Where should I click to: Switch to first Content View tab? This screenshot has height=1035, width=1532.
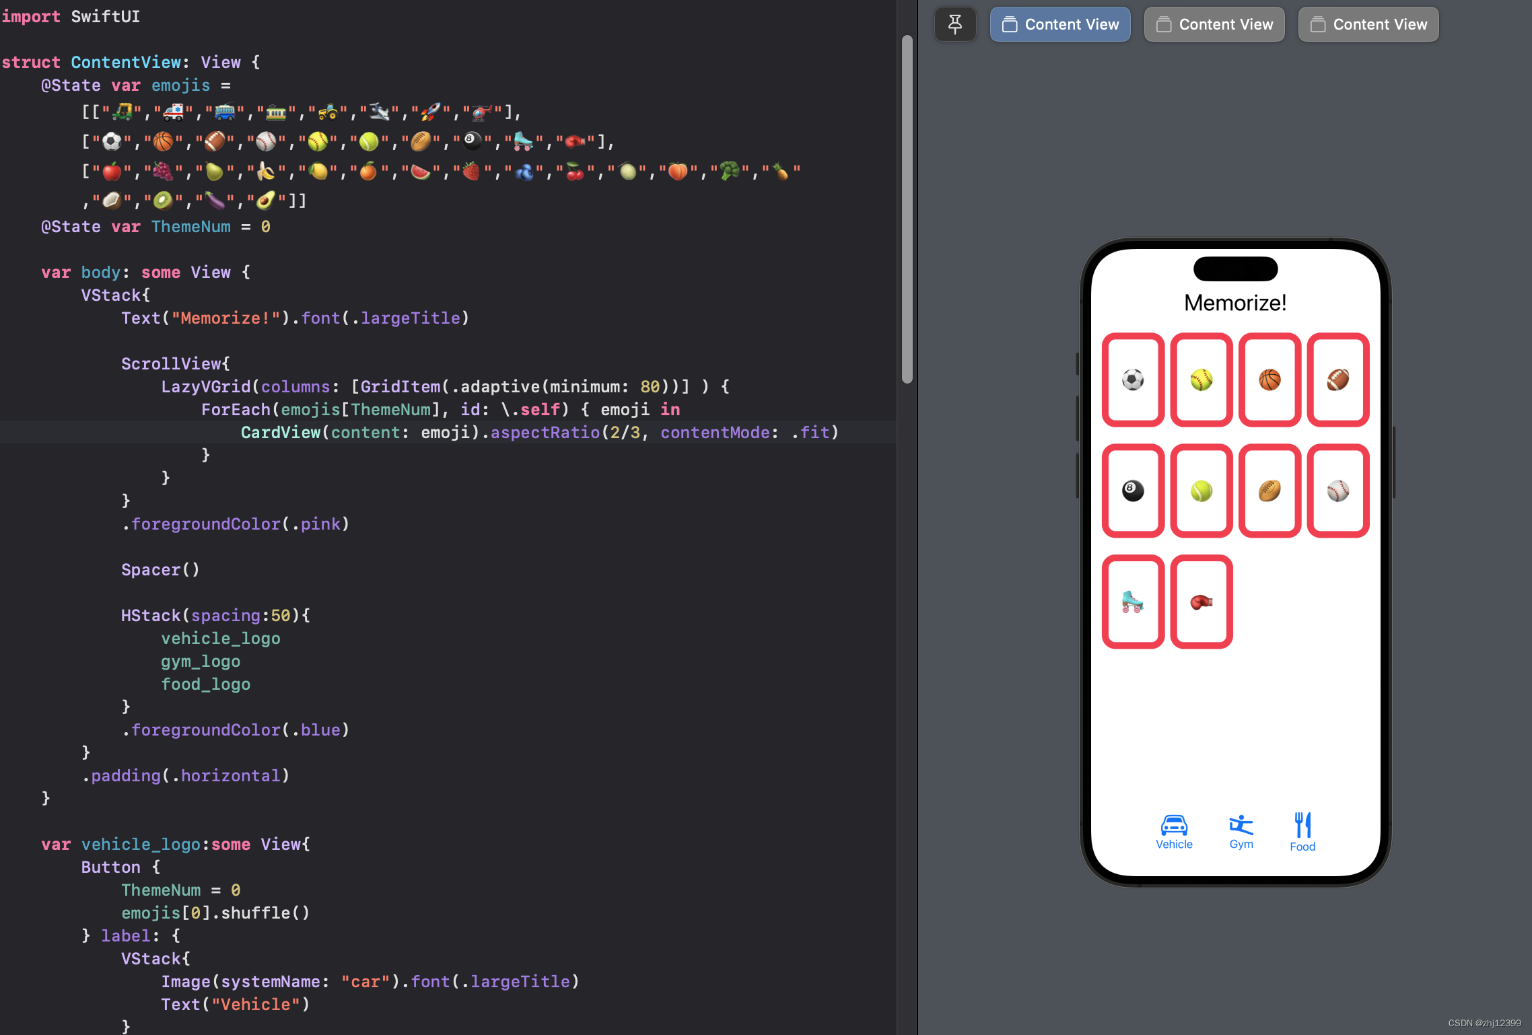[x=1059, y=23]
